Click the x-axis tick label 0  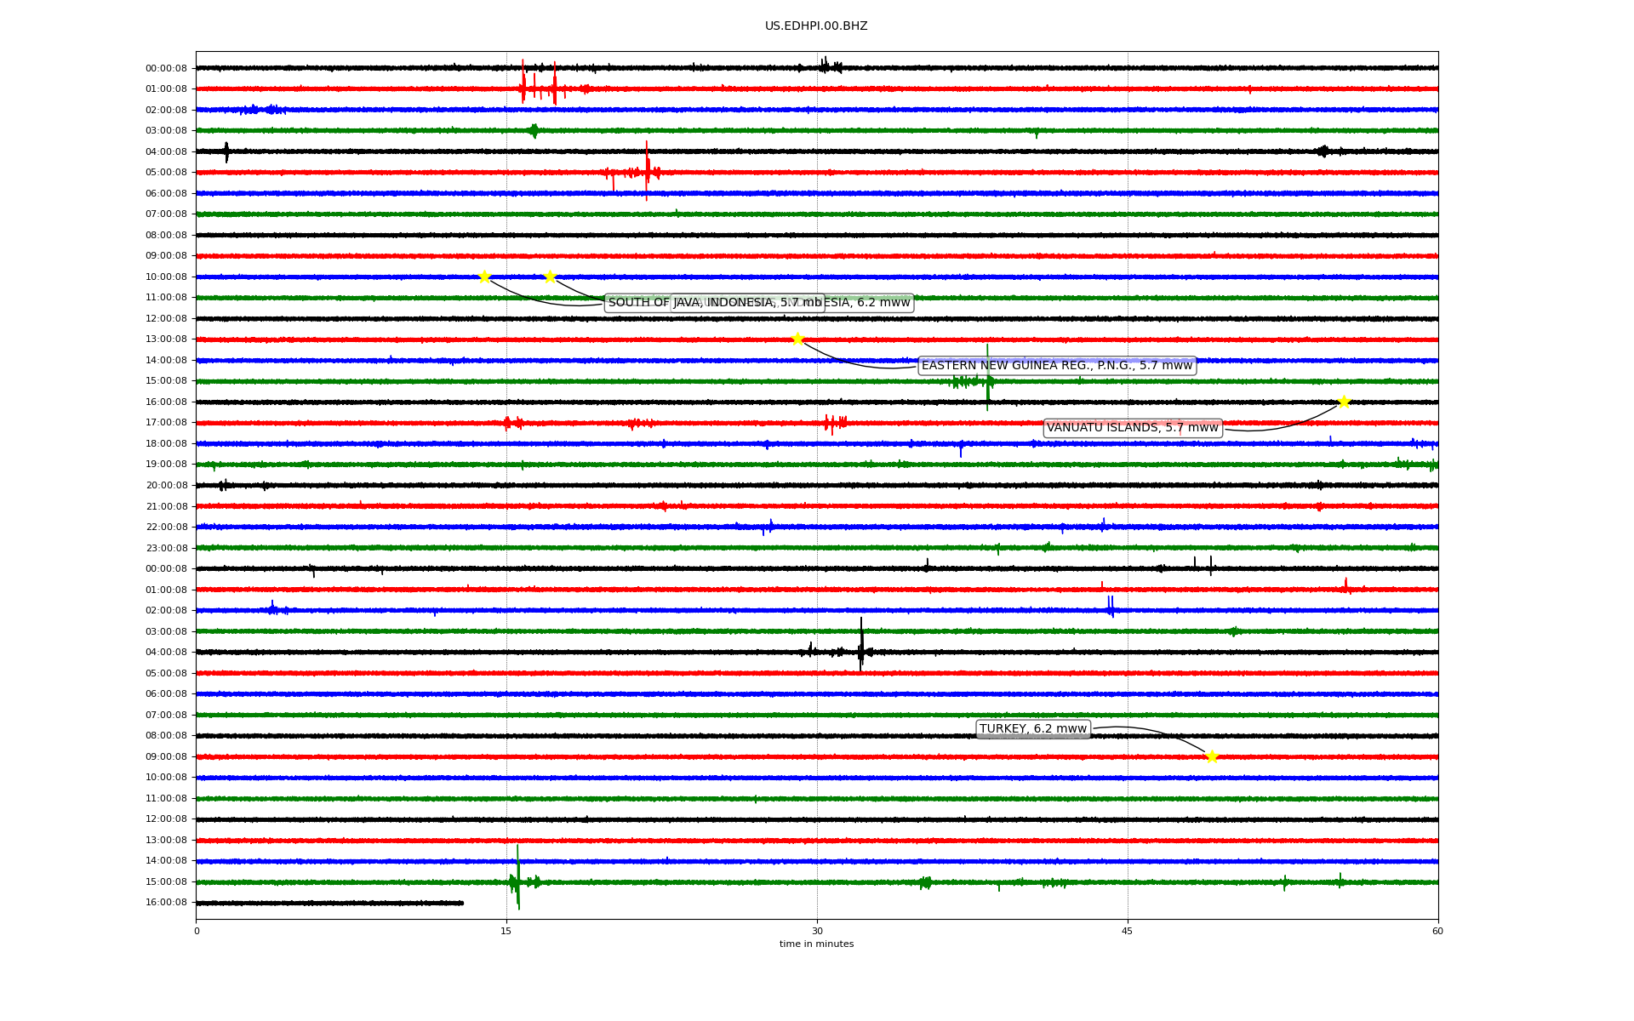pyautogui.click(x=197, y=931)
